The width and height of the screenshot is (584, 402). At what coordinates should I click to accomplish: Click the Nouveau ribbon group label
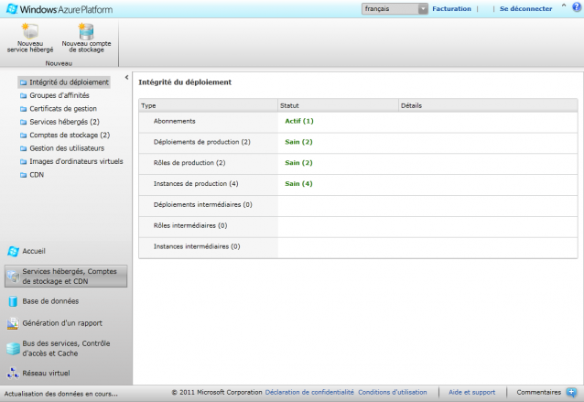click(59, 63)
